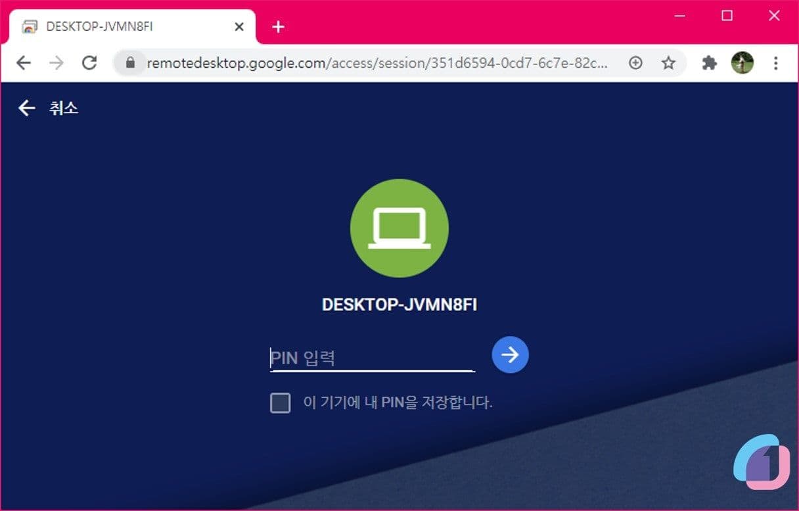Focus the PIN 입력 input field
The image size is (799, 511).
coord(373,358)
